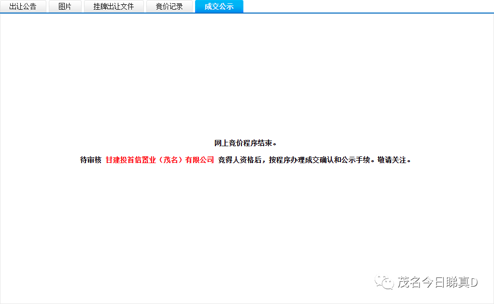Open the 出让公告 tab
The height and width of the screenshot is (304, 494).
tap(23, 7)
